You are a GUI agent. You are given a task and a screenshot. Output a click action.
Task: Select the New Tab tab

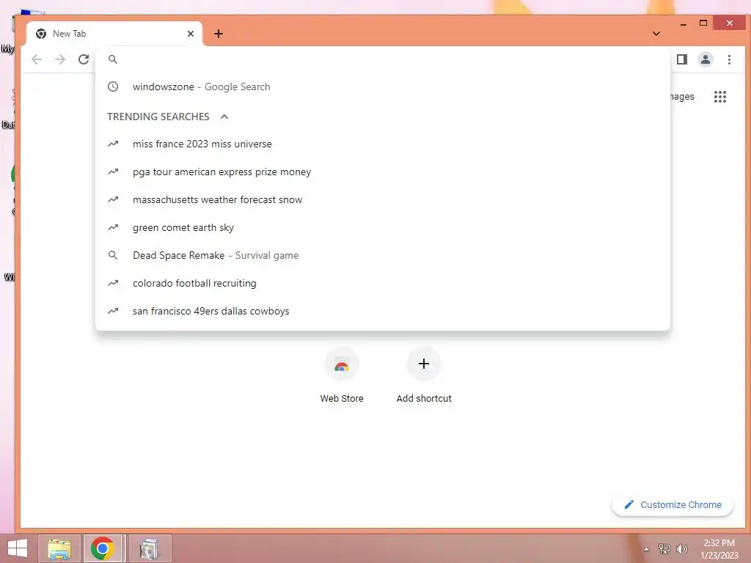tap(114, 34)
